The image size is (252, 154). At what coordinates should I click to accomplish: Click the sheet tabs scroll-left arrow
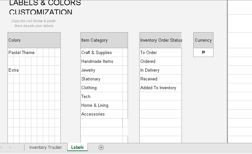(2, 147)
